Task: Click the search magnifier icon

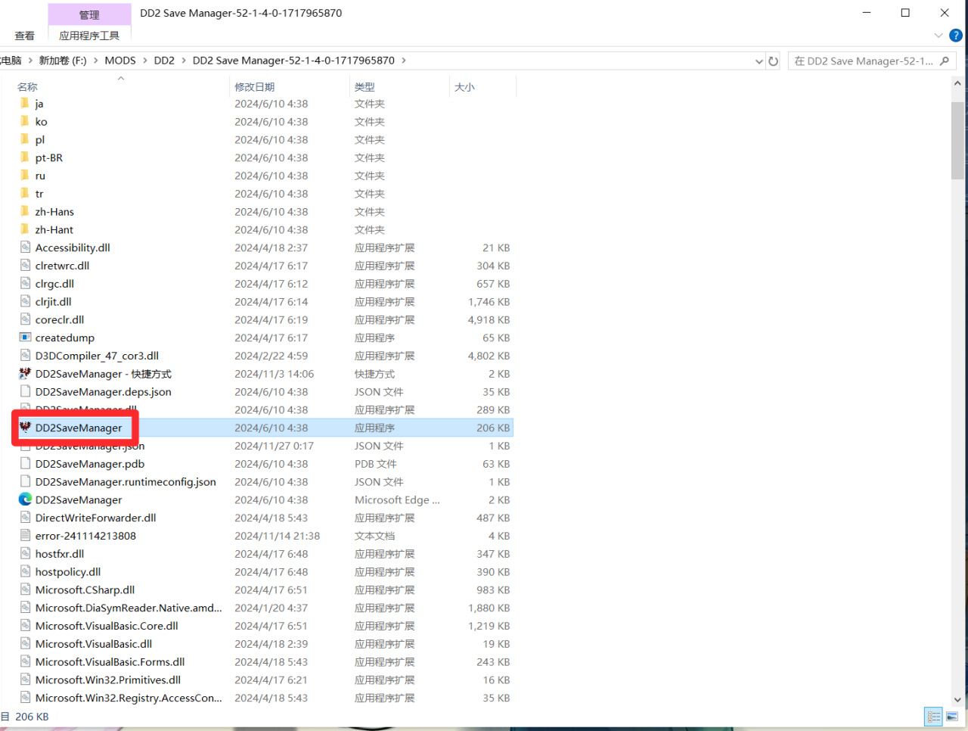Action: point(944,61)
